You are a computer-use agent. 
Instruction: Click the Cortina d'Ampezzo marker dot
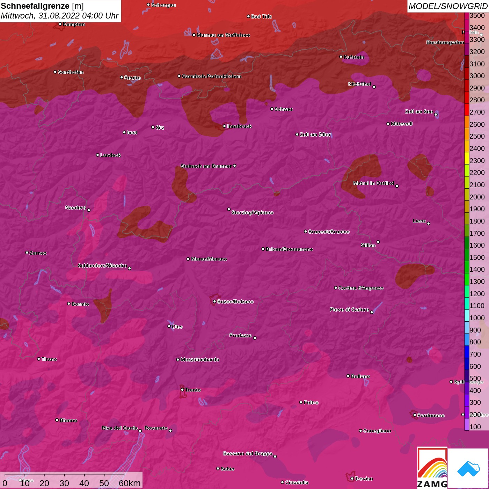click(336, 288)
